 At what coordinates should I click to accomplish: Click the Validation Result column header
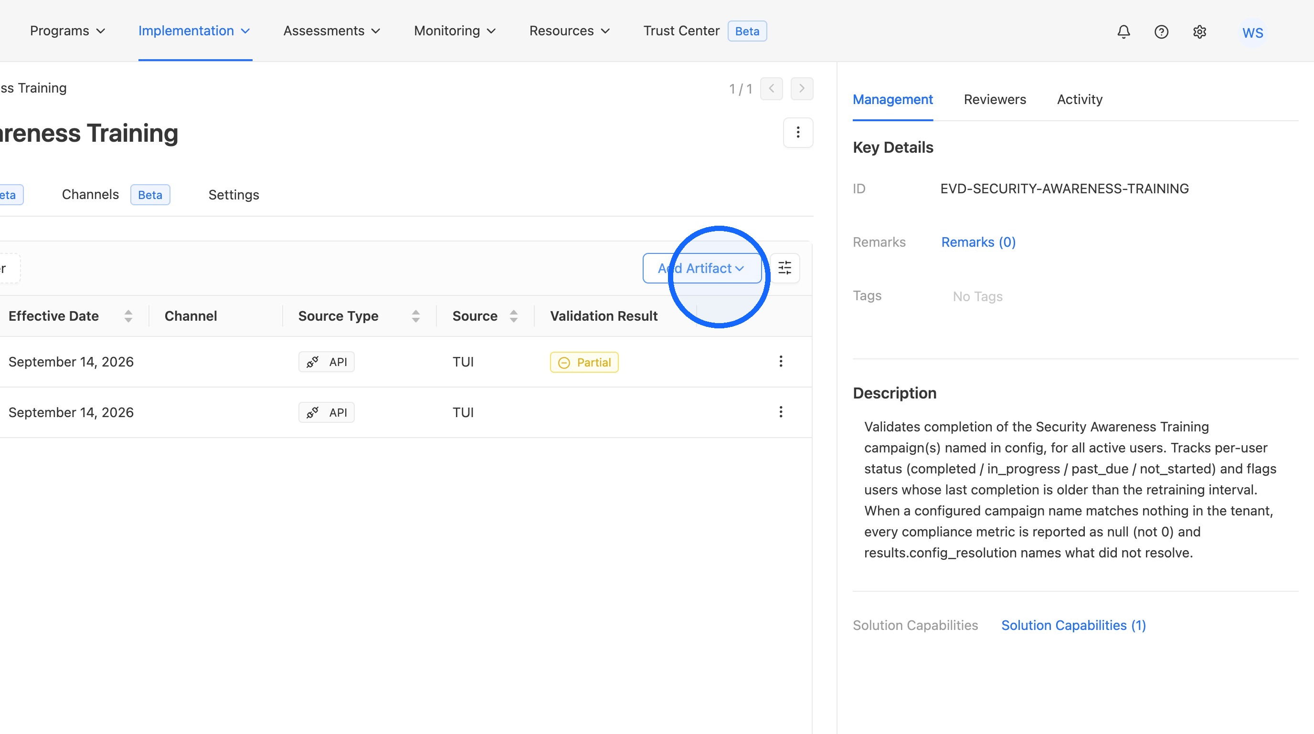pos(604,316)
